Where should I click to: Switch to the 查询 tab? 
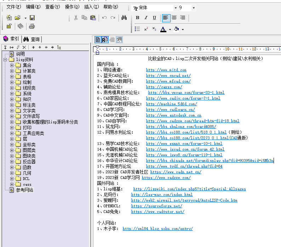(x=31, y=39)
